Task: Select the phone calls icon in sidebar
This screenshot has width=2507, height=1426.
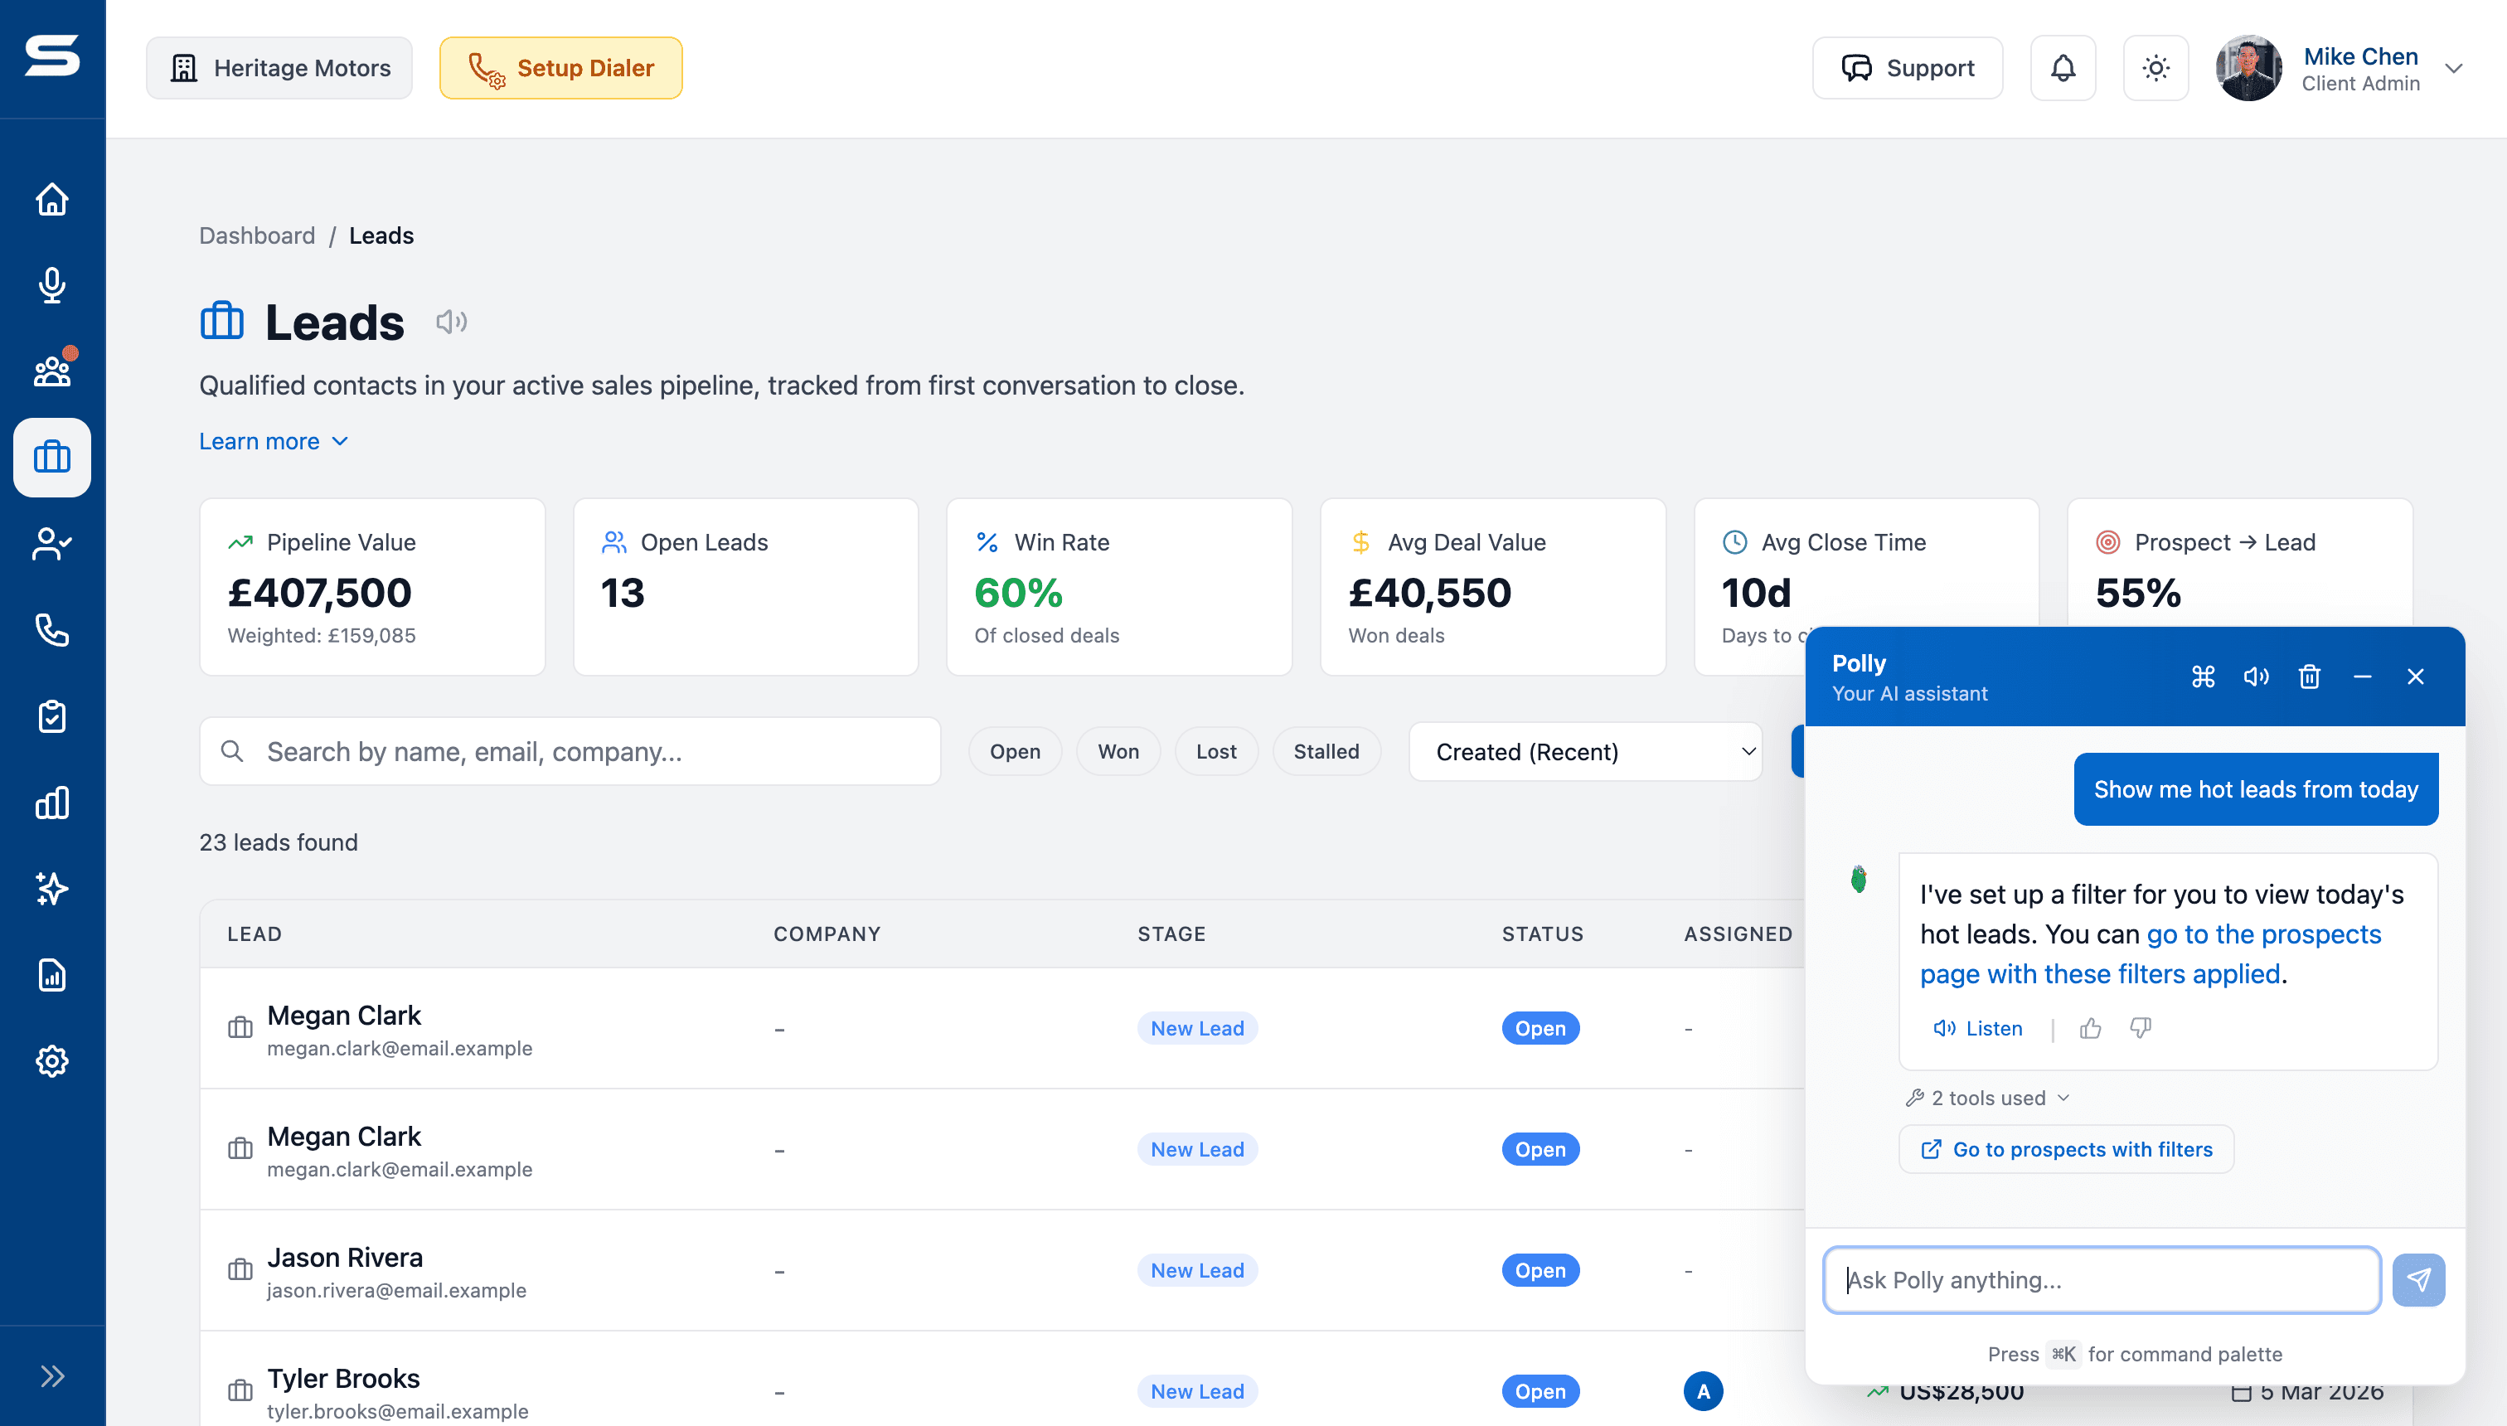Action: pyautogui.click(x=51, y=630)
